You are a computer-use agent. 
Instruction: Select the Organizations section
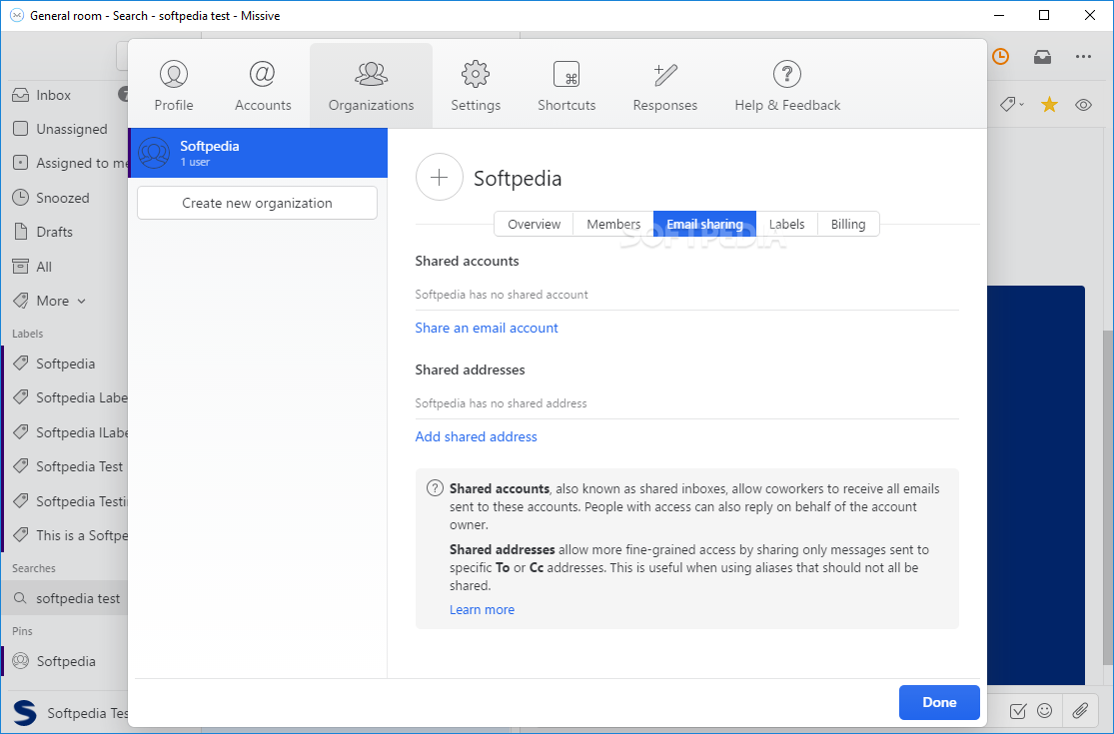click(371, 86)
